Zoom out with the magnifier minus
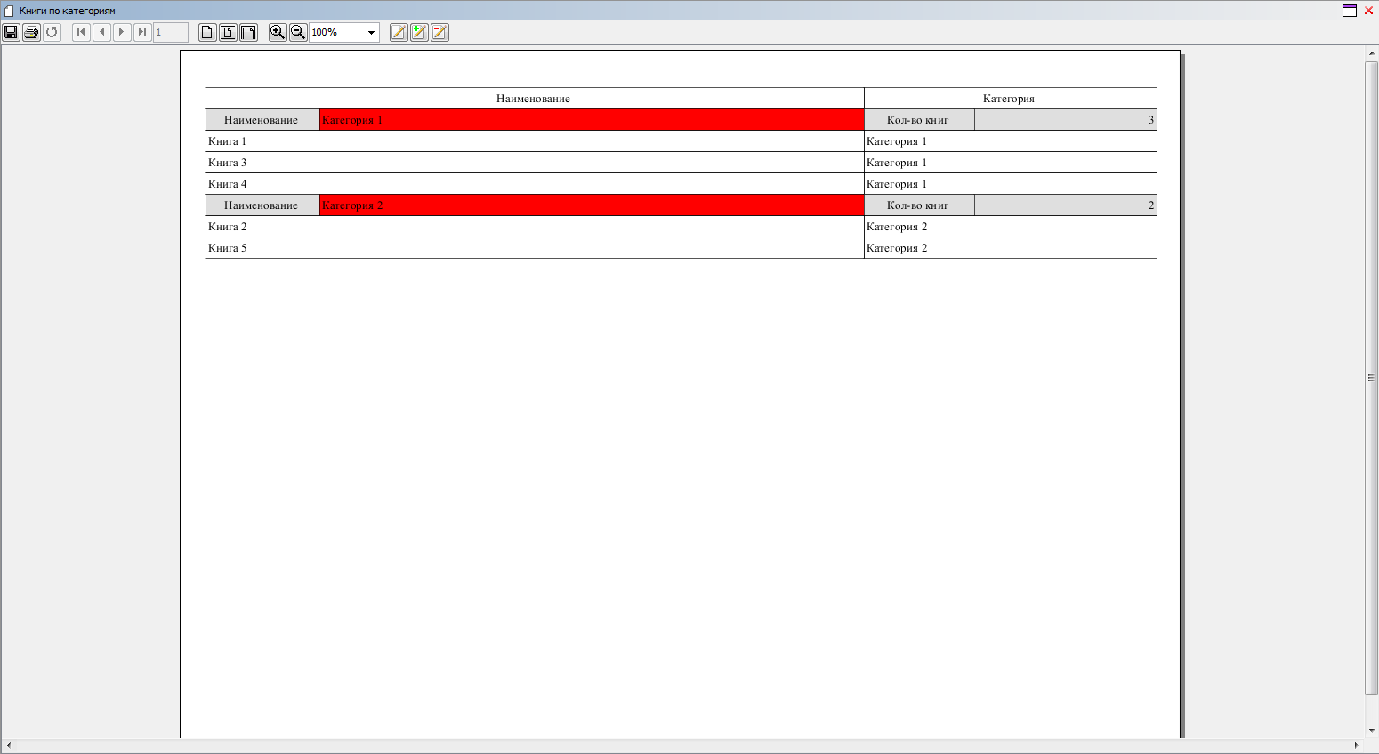The image size is (1379, 754). pyautogui.click(x=298, y=33)
